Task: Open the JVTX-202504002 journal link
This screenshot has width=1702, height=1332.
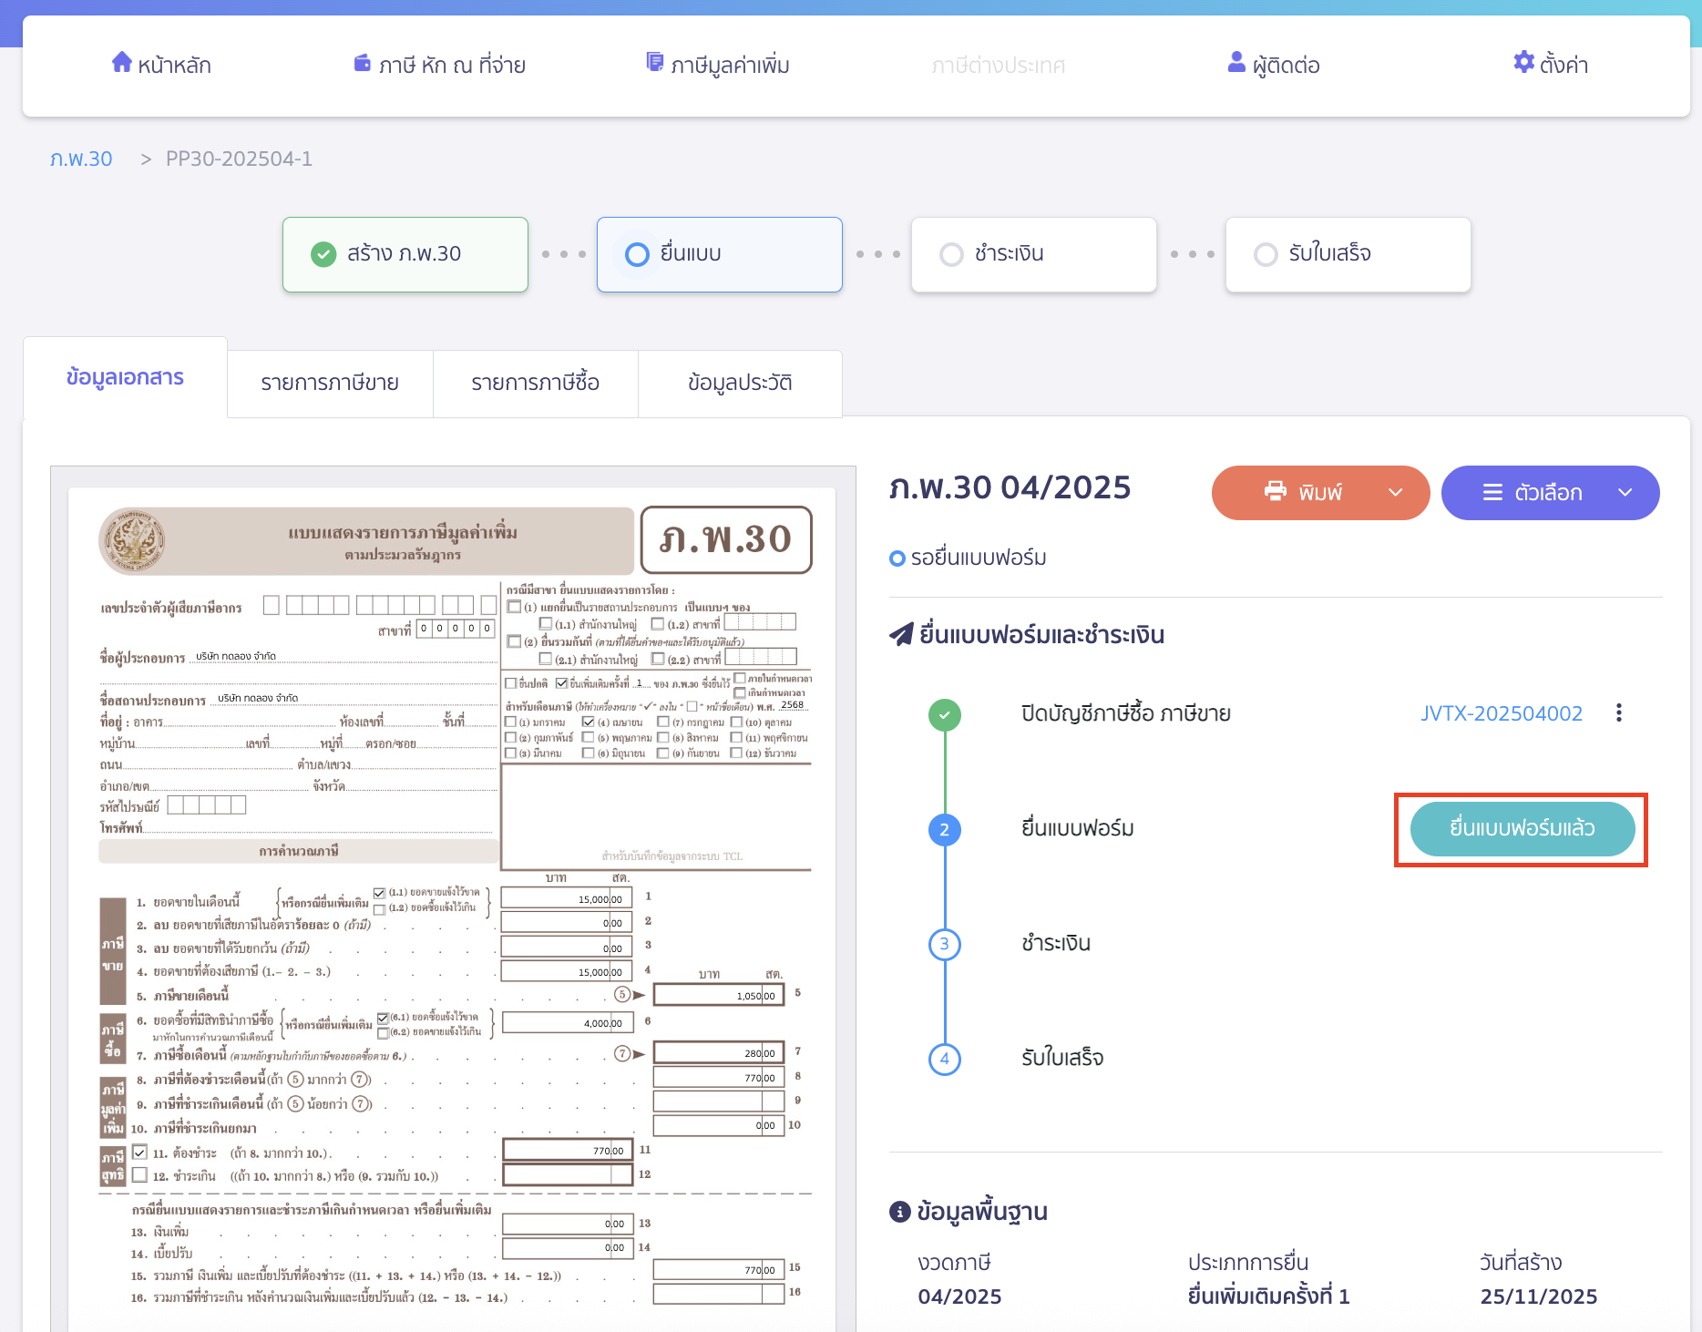Action: [x=1501, y=713]
